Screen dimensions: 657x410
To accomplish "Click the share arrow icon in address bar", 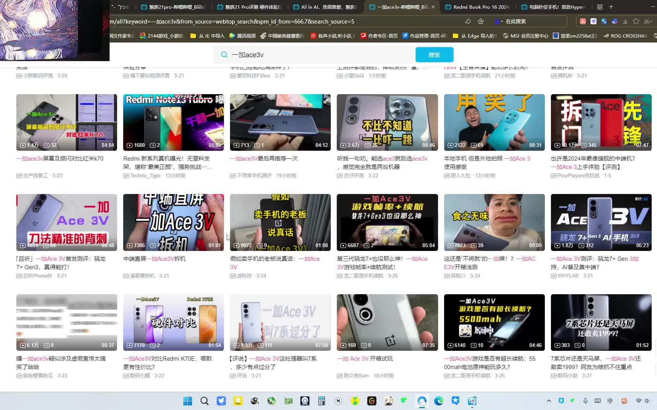I will point(468,21).
